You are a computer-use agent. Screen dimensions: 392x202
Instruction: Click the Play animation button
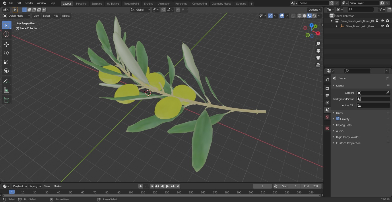[167, 186]
